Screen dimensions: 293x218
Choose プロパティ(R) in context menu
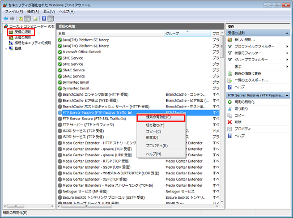click(x=161, y=146)
